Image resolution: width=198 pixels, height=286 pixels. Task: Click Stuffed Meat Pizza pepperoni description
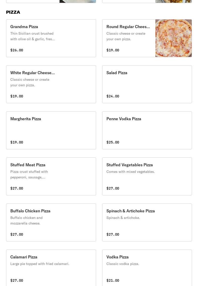(x=29, y=174)
